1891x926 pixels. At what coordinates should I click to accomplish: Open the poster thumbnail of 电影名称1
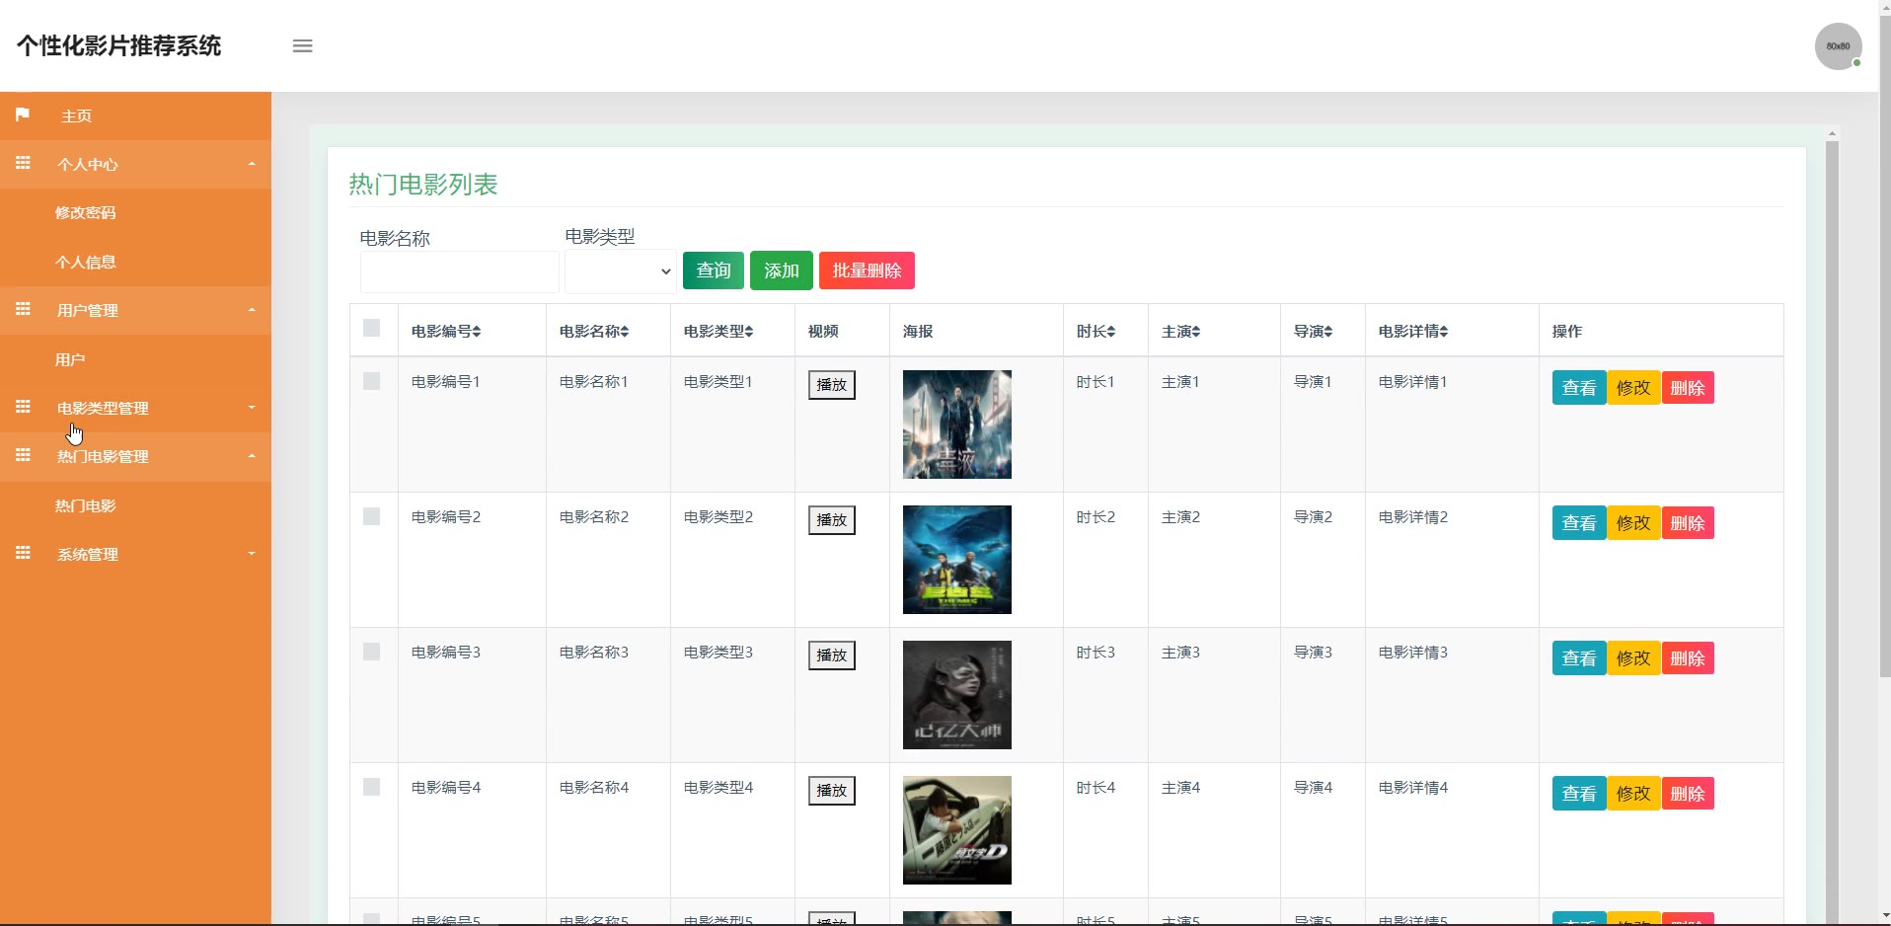[957, 424]
